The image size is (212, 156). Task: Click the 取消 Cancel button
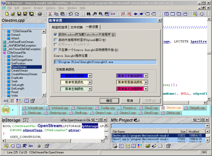click(130, 101)
